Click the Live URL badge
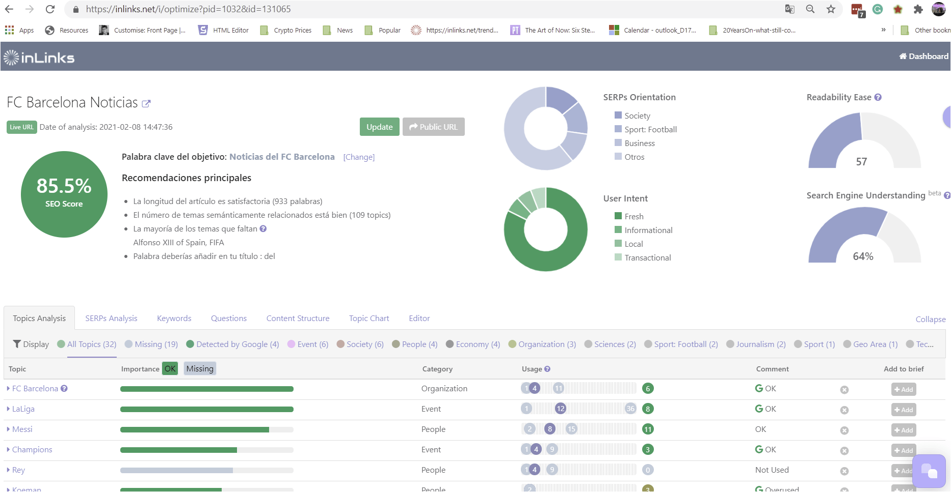 tap(22, 127)
